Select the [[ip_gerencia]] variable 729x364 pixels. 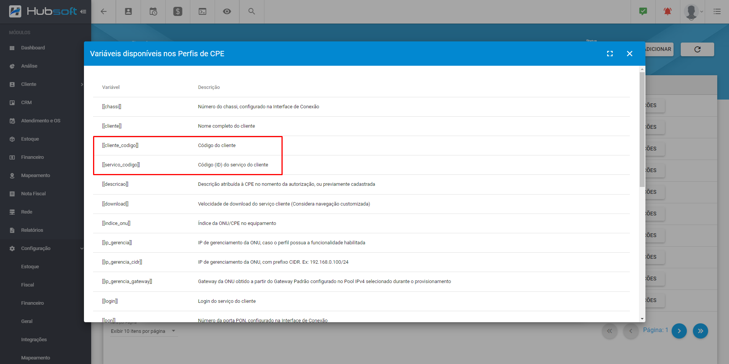(x=117, y=243)
